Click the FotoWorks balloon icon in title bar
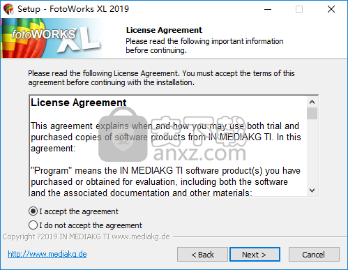Image resolution: width=348 pixels, height=270 pixels. 8,9
